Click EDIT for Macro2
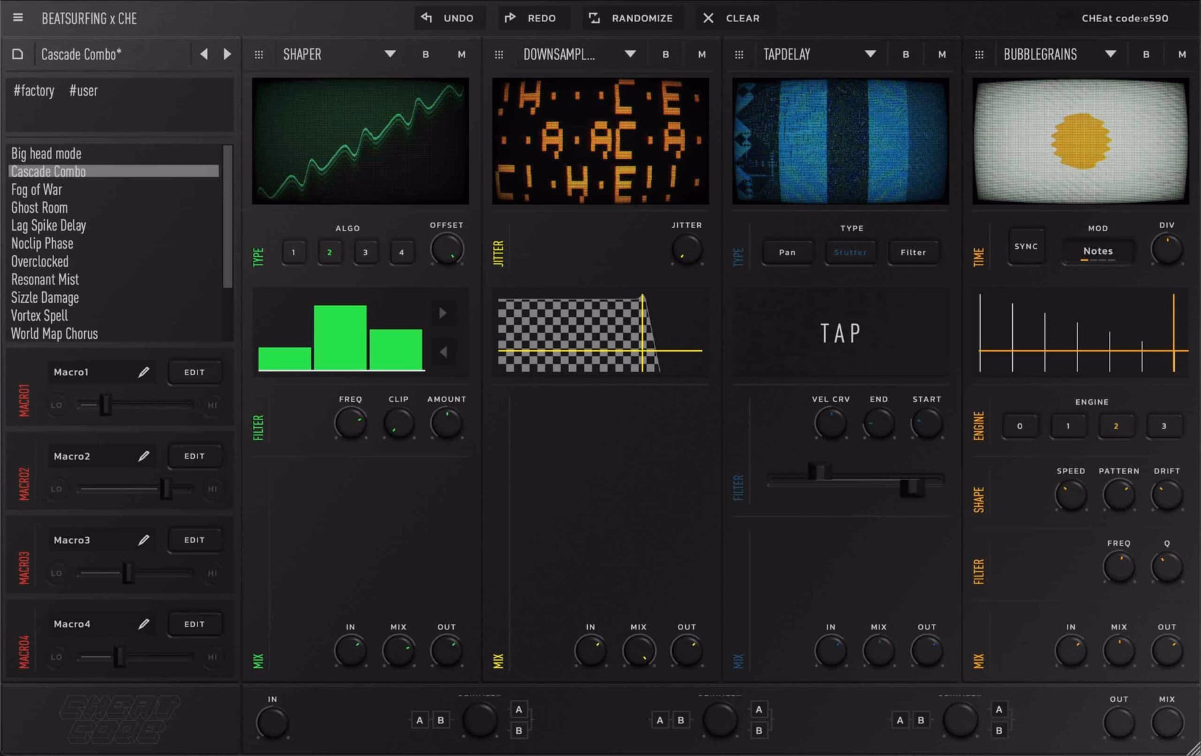This screenshot has width=1201, height=756. [194, 456]
